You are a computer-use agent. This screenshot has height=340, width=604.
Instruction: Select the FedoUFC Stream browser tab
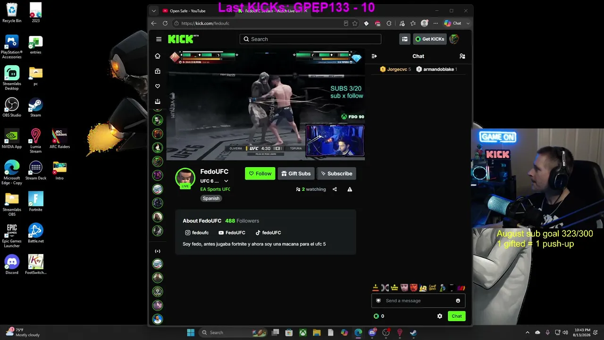tap(273, 11)
